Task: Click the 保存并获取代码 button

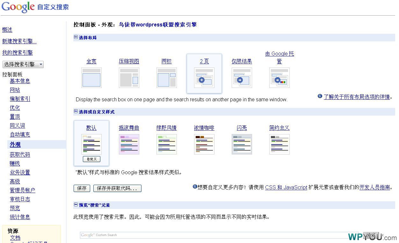Action: click(x=117, y=188)
